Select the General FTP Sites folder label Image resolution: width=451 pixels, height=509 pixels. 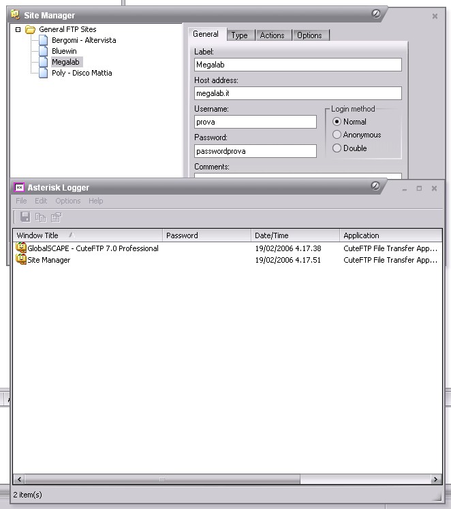pos(67,29)
